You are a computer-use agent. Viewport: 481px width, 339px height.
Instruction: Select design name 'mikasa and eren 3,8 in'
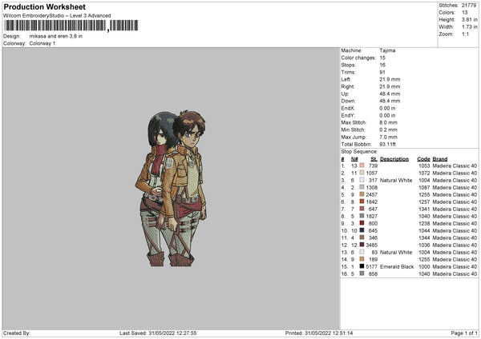coord(56,36)
